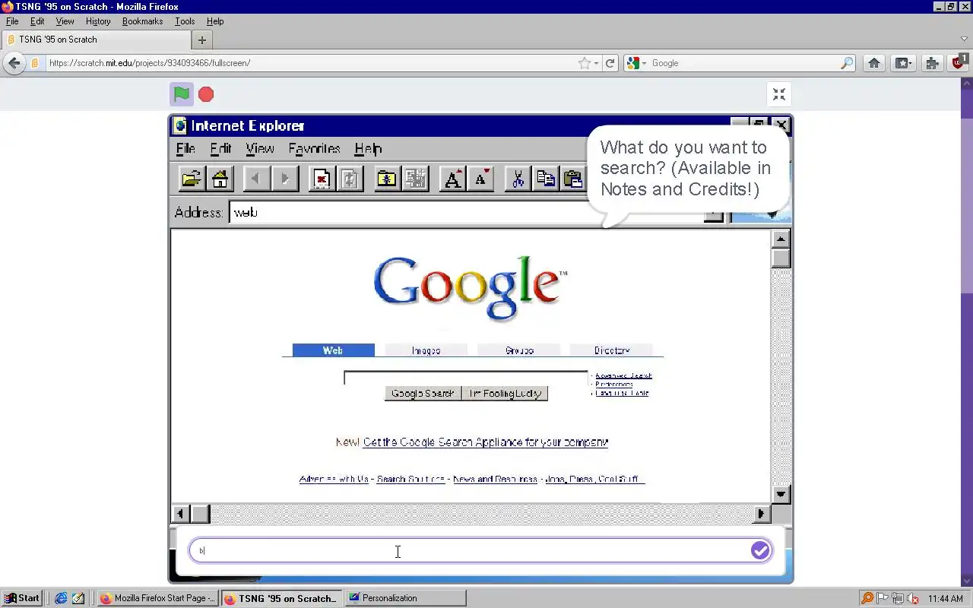
Task: Open Internet Explorer View menu
Action: (259, 148)
